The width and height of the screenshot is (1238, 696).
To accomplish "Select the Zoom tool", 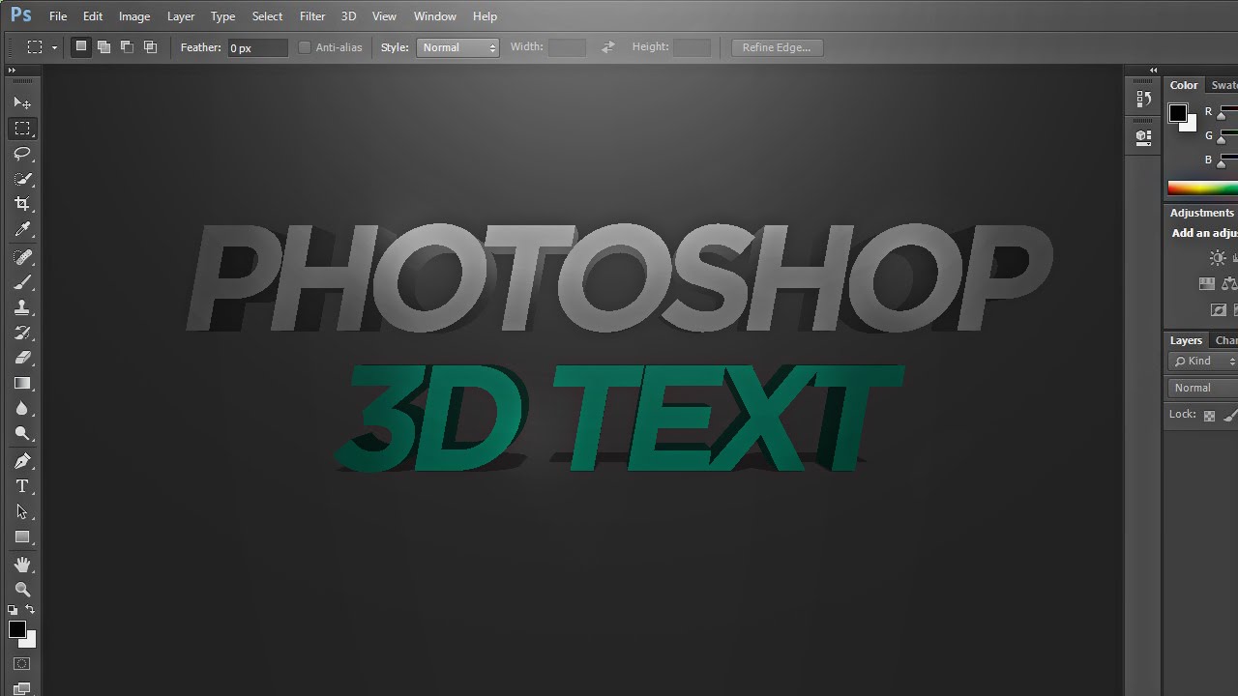I will tap(22, 590).
